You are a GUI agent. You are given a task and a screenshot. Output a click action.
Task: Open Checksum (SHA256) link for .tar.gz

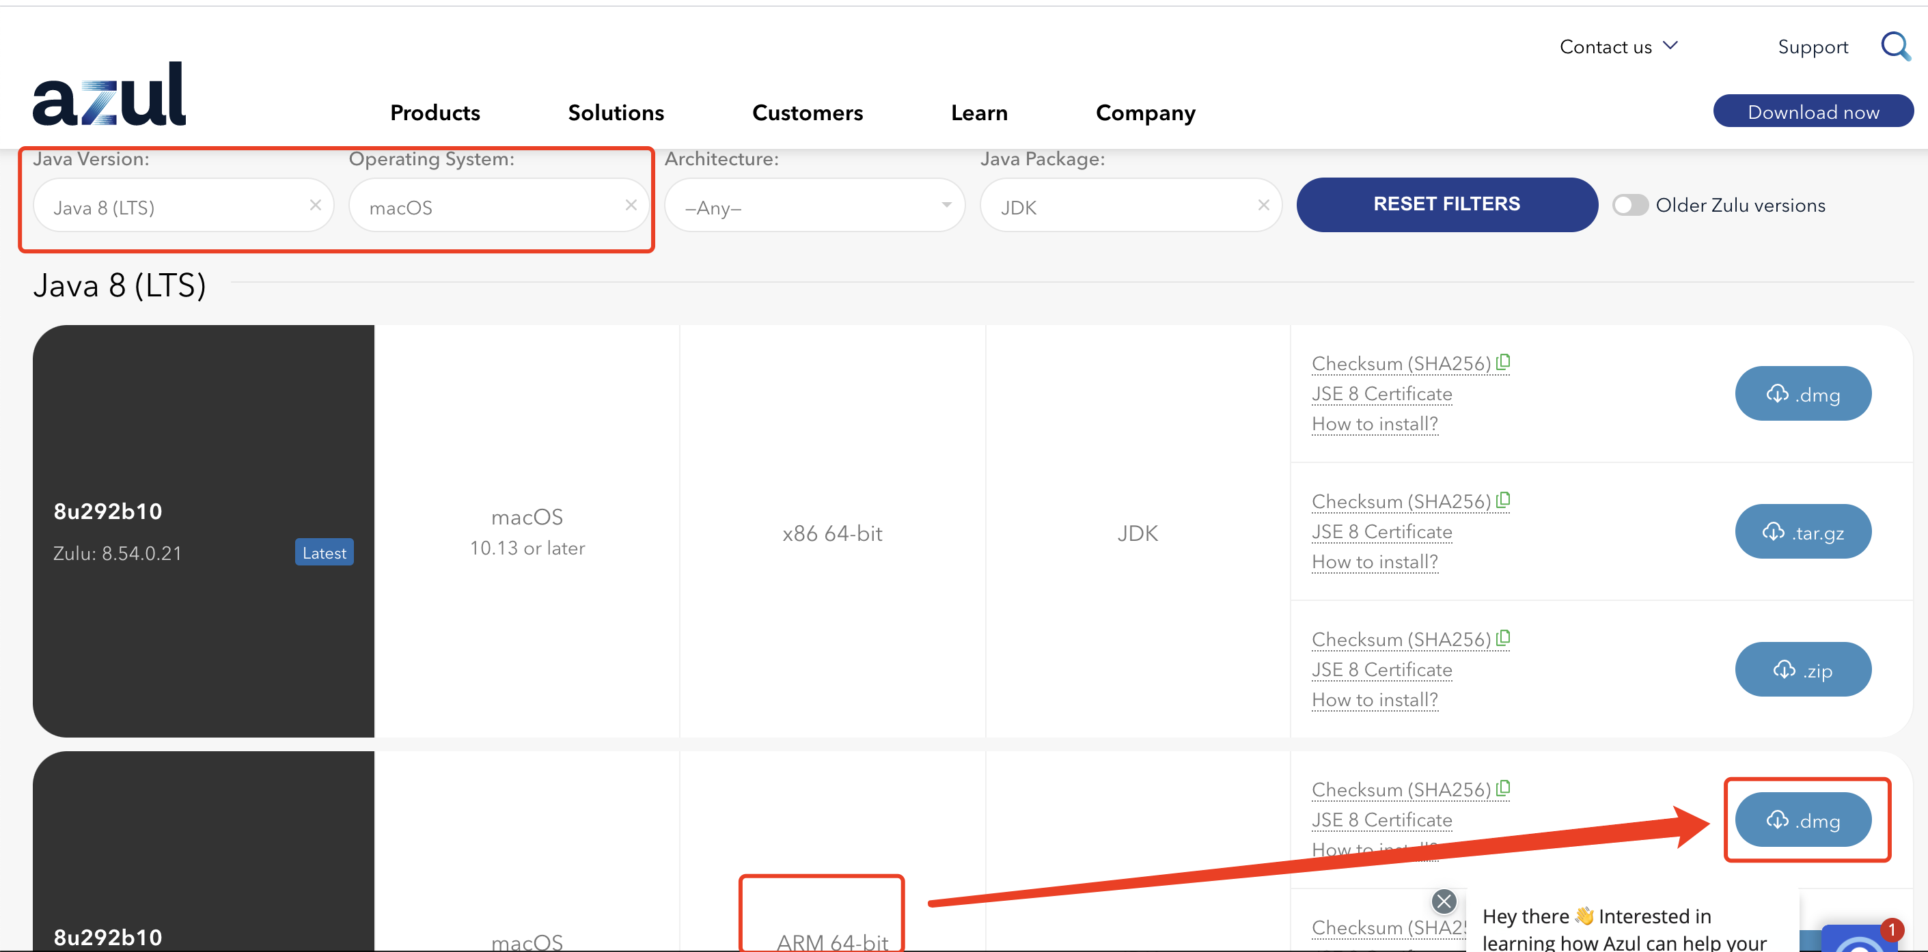pos(1401,501)
